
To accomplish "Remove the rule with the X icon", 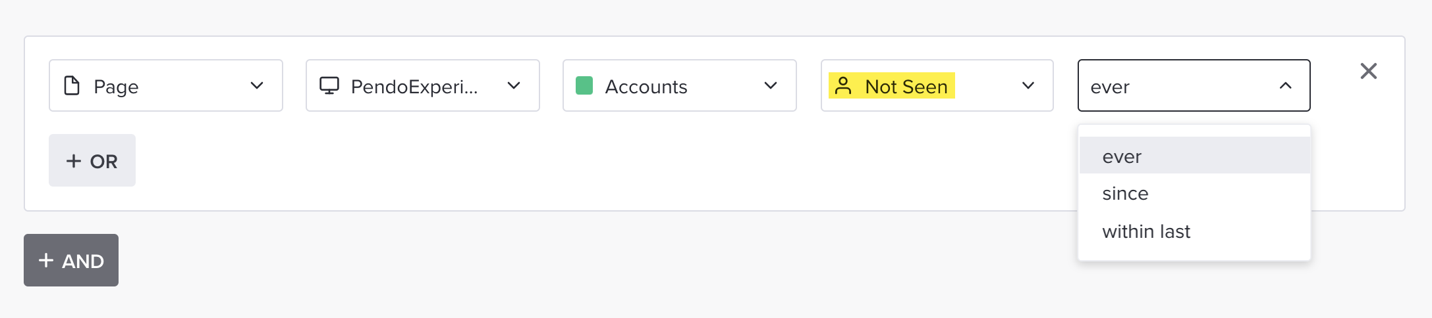I will click(1368, 71).
